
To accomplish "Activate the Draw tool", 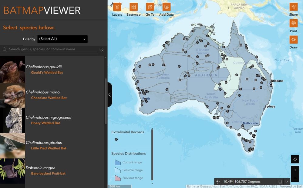I will (294, 40).
